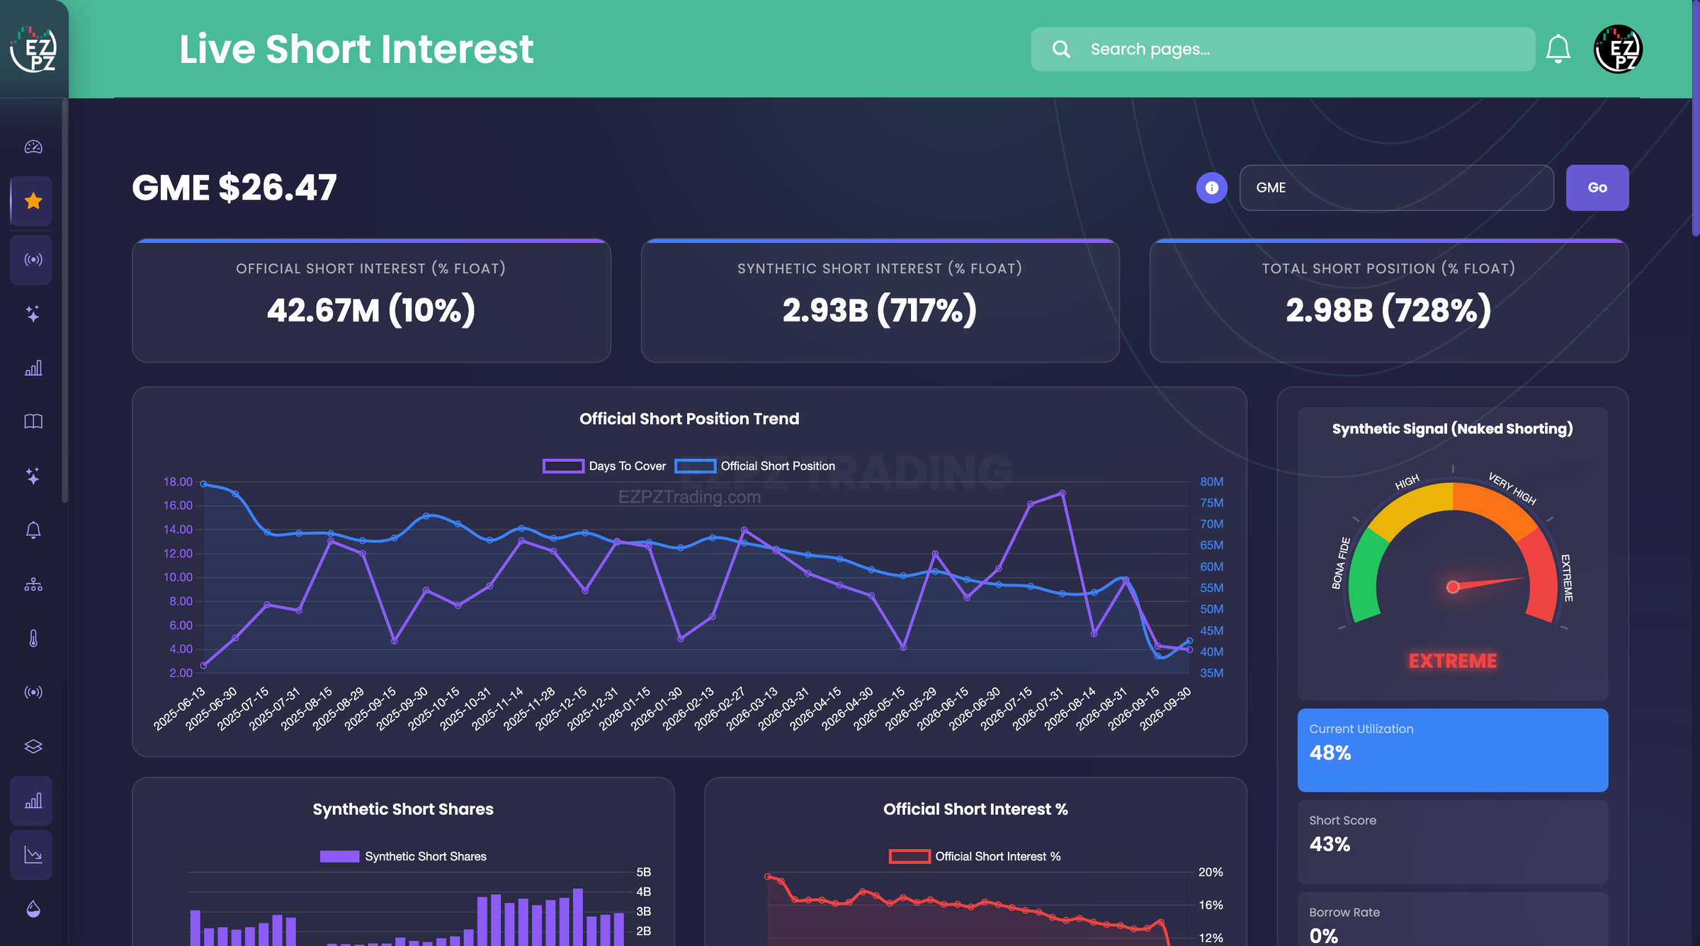
Task: Toggle the Synthetic Short Shares legend
Action: (x=403, y=856)
